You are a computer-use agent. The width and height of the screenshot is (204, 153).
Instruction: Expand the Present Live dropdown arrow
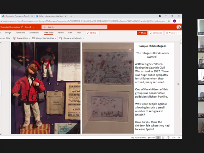point(29,38)
